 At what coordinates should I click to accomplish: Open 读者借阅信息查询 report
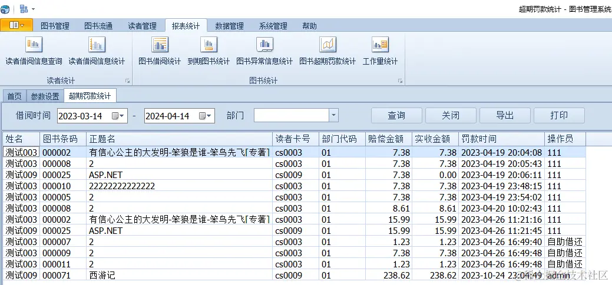coord(34,51)
